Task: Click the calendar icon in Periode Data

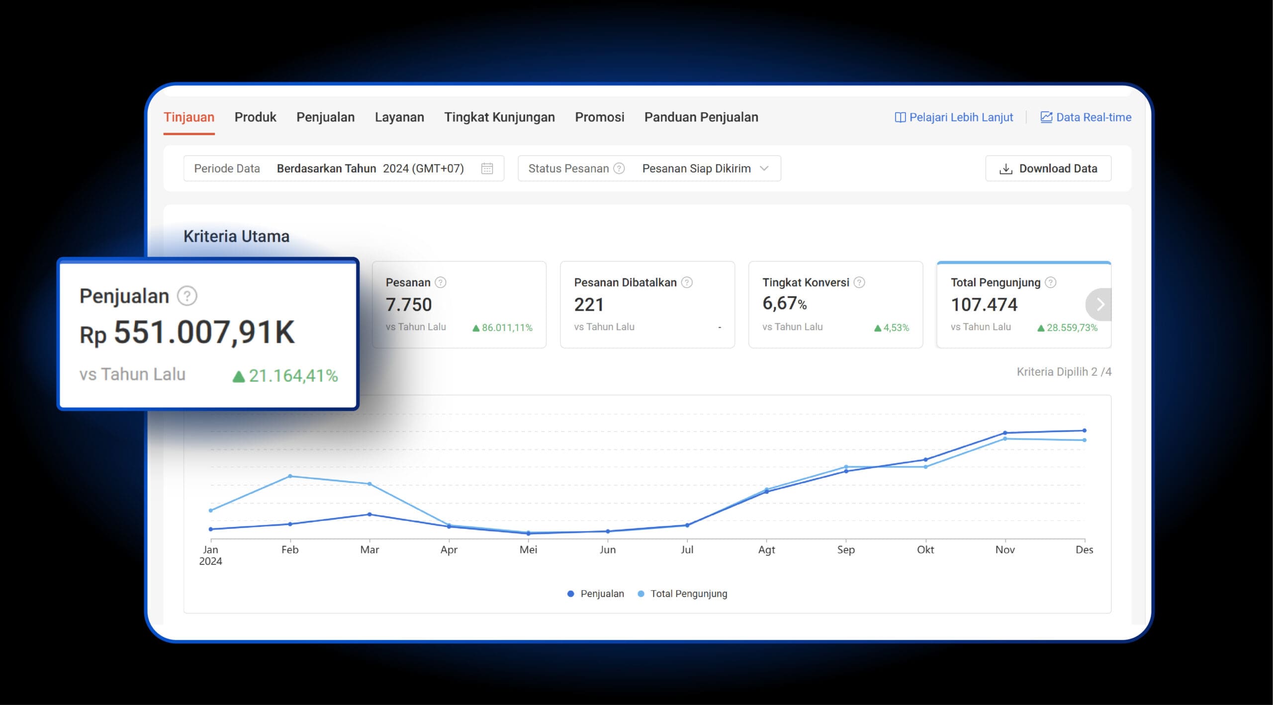Action: tap(487, 169)
